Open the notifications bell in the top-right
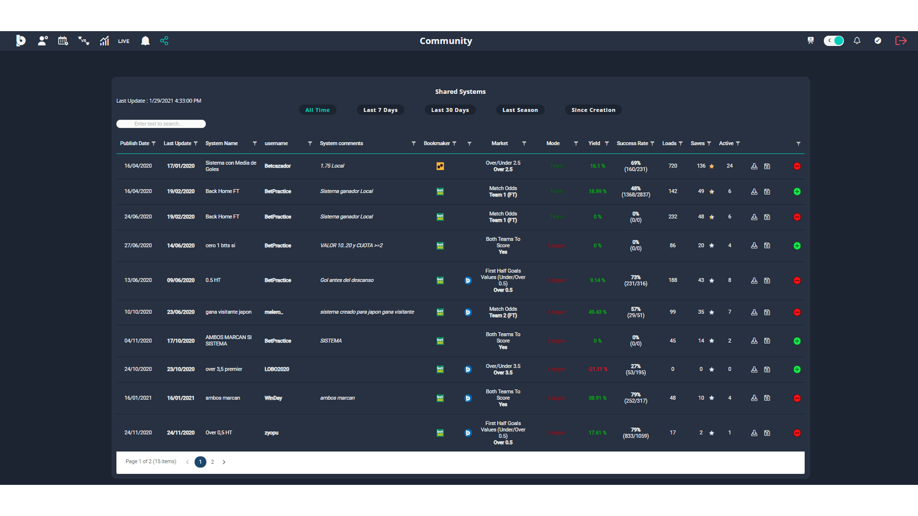The image size is (918, 516). click(x=857, y=41)
